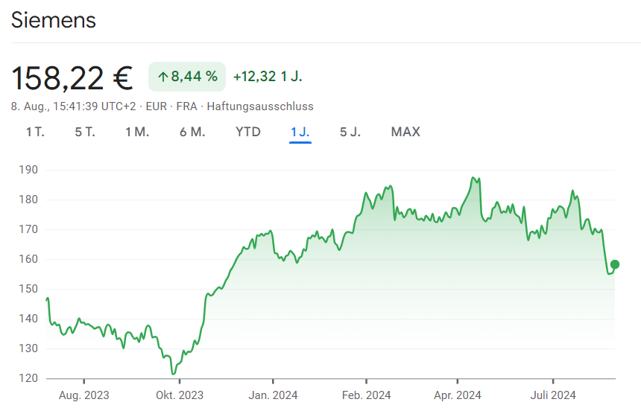
Task: Click the Juli 2024 axis label
Action: point(553,395)
